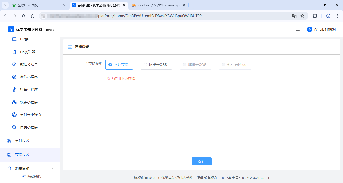Screen dimensions: 343x183
Task: Click the browser address bar URL
Action: 150,16
